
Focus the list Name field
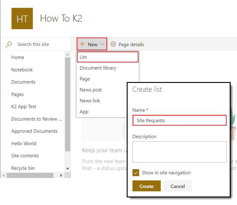point(179,120)
